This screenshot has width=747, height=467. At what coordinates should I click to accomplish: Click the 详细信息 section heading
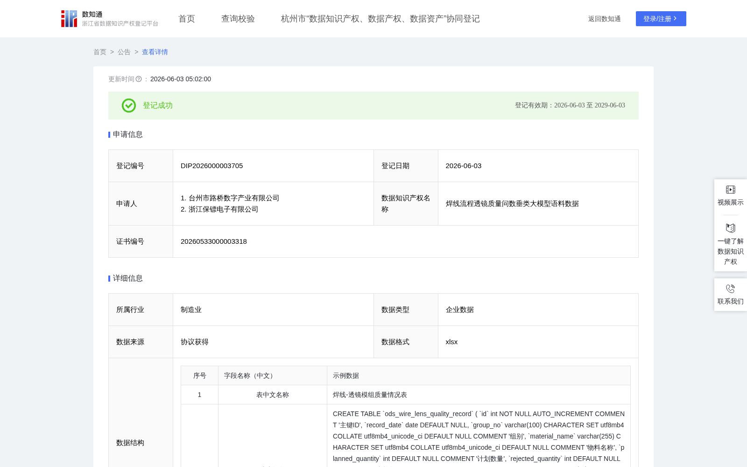tap(128, 278)
